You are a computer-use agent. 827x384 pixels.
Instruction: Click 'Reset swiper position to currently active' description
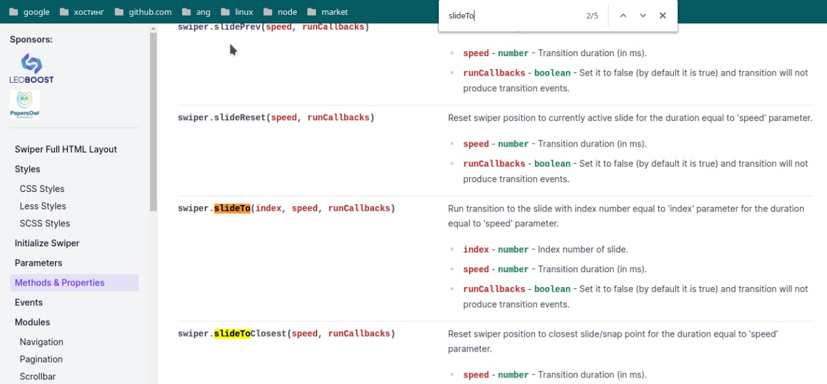click(x=630, y=118)
